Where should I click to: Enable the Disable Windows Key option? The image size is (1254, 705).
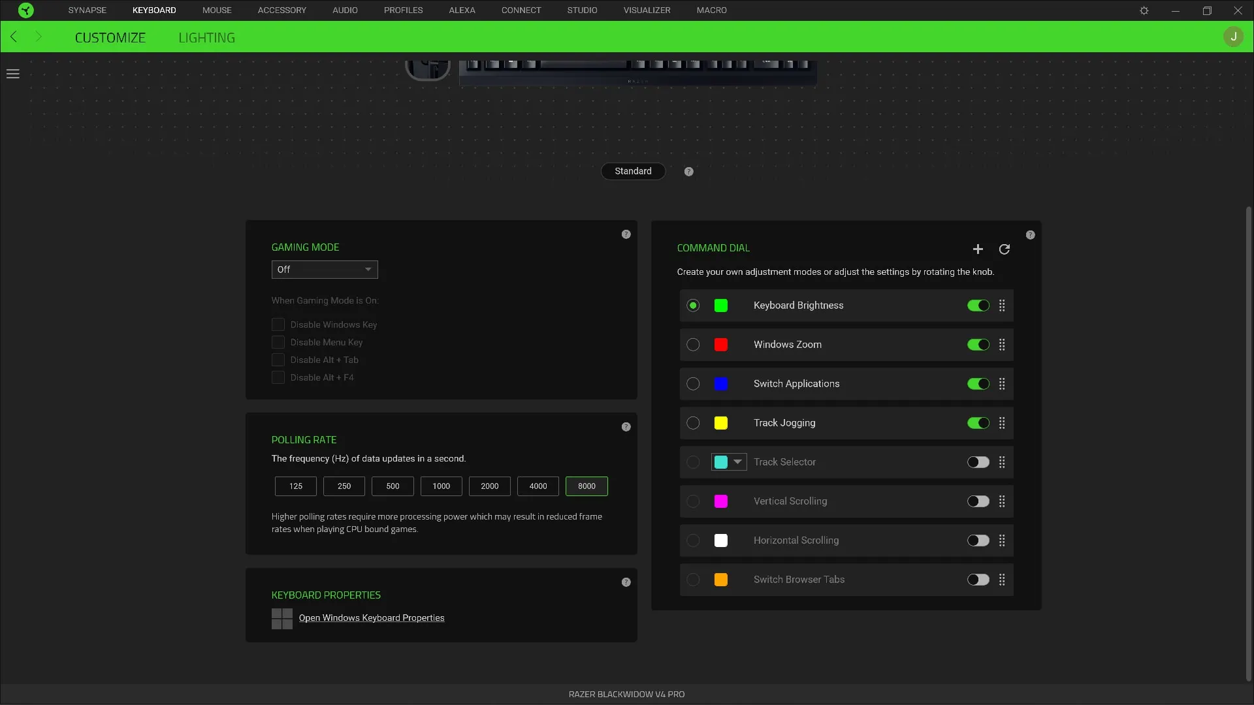coord(278,324)
